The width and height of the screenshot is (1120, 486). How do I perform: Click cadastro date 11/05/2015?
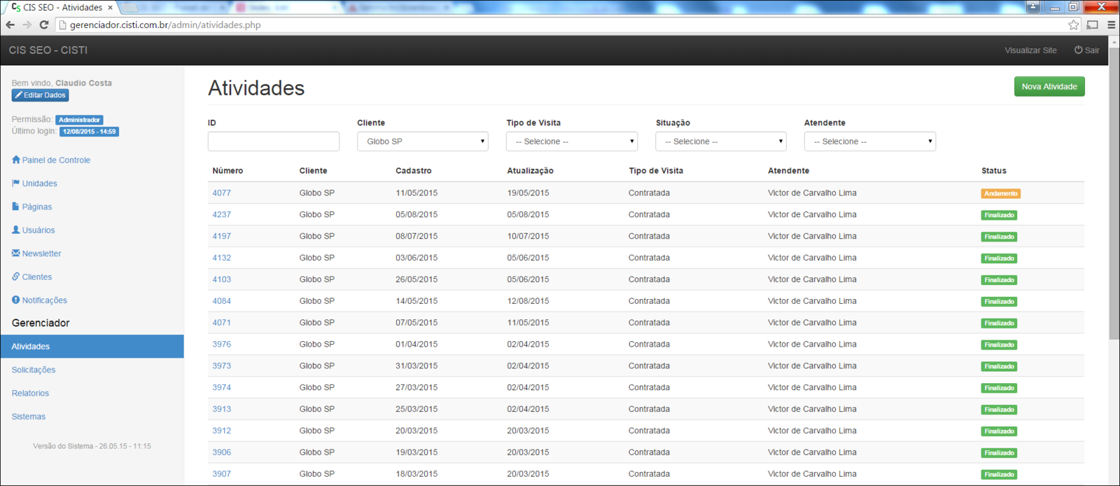pyautogui.click(x=416, y=193)
